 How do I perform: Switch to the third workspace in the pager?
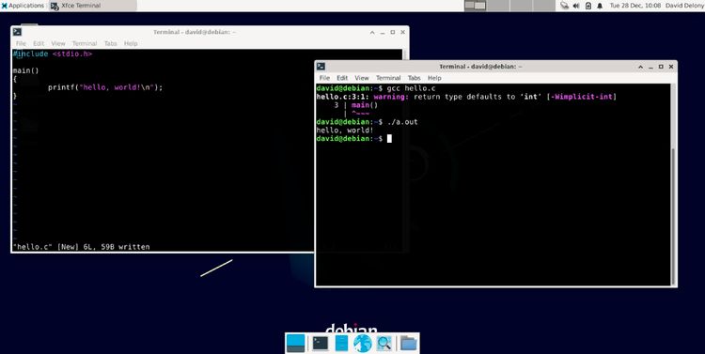tap(521, 6)
